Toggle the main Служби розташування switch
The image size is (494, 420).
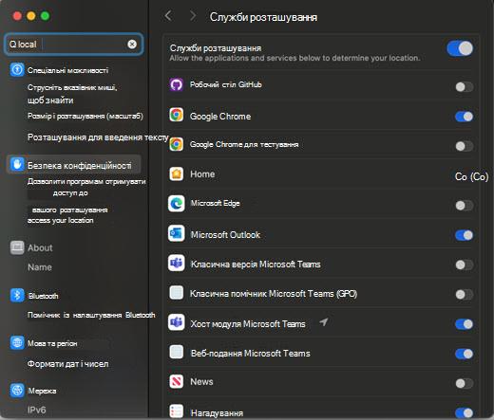click(460, 48)
